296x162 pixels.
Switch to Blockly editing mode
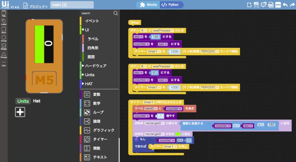(x=149, y=5)
